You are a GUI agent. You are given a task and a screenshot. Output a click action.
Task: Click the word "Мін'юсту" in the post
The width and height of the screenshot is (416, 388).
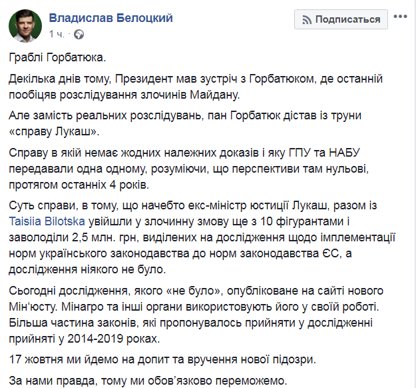click(31, 306)
